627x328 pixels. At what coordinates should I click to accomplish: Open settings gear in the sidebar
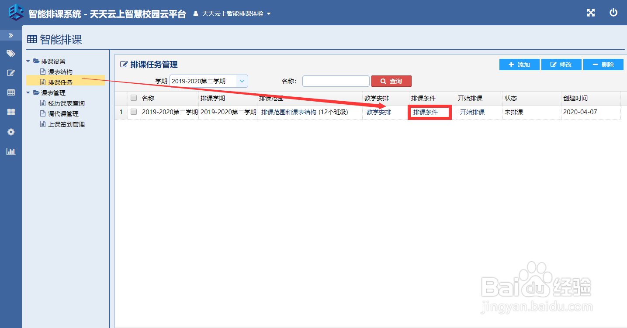pos(10,132)
